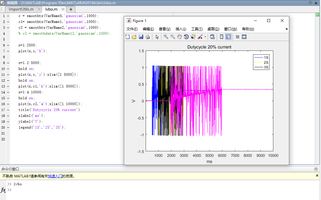
Task: Minimize the Figure 1 window
Action: [255, 21]
